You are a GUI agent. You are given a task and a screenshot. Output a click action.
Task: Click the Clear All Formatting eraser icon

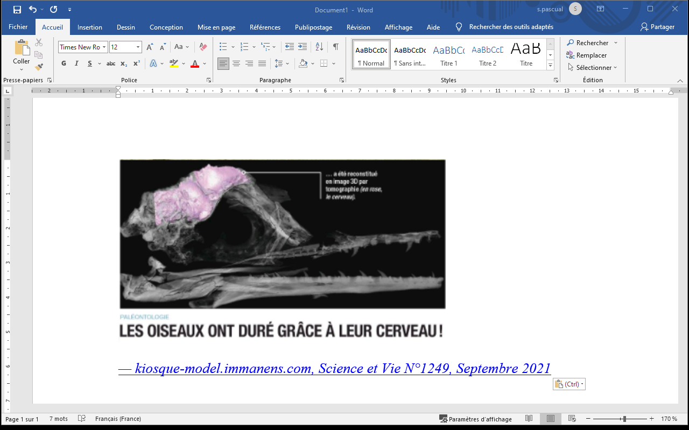pos(203,47)
